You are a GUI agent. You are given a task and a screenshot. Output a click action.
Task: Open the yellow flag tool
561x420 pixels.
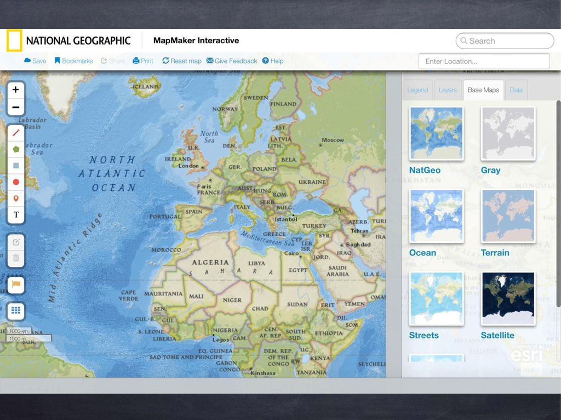[16, 284]
